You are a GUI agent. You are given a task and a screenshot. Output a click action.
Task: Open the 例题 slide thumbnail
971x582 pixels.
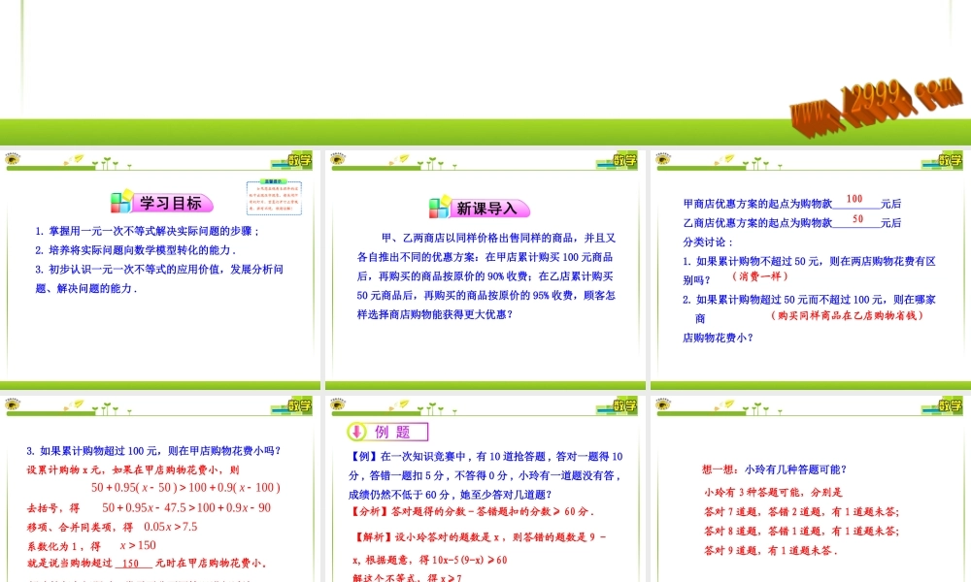(485, 489)
